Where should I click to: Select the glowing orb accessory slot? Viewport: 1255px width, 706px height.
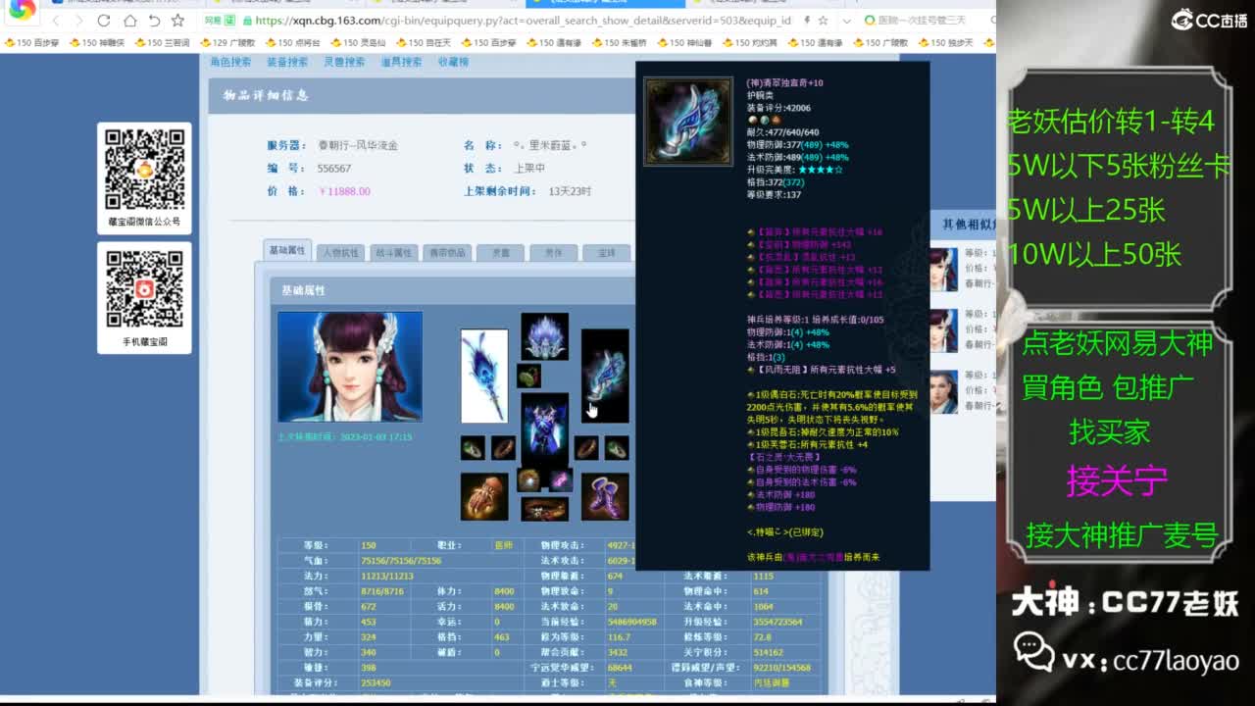pos(529,479)
